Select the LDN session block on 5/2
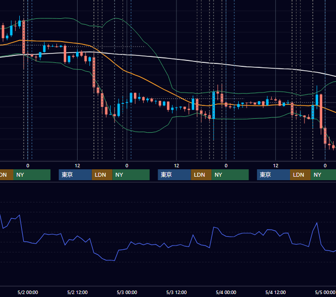Screen dimensions: 336x297 [x=102, y=175]
